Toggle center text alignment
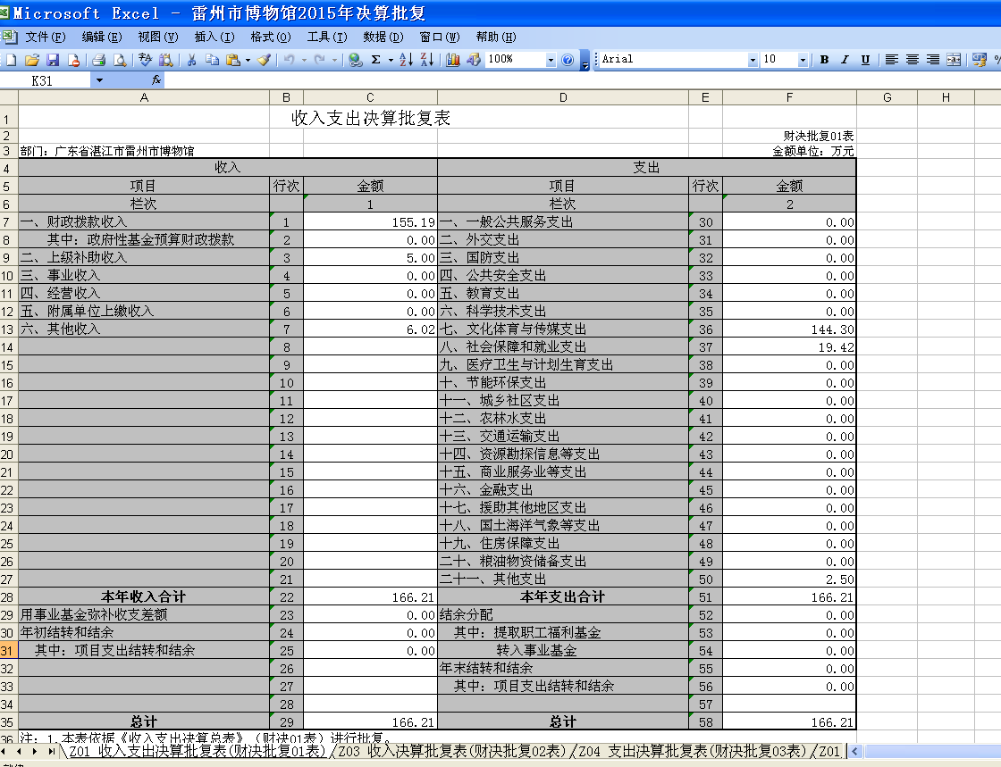This screenshot has width=1001, height=767. coord(913,60)
